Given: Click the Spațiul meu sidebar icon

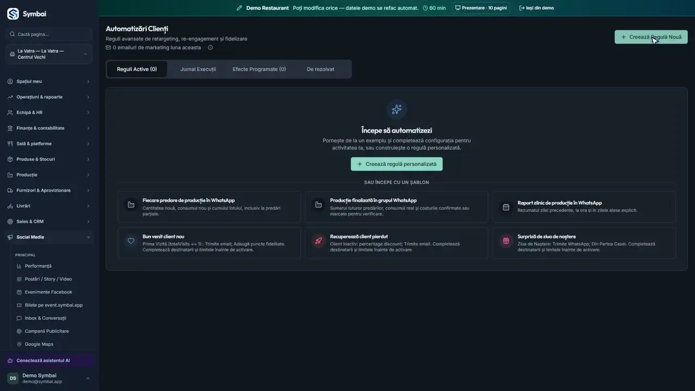Looking at the screenshot, I should pos(10,81).
